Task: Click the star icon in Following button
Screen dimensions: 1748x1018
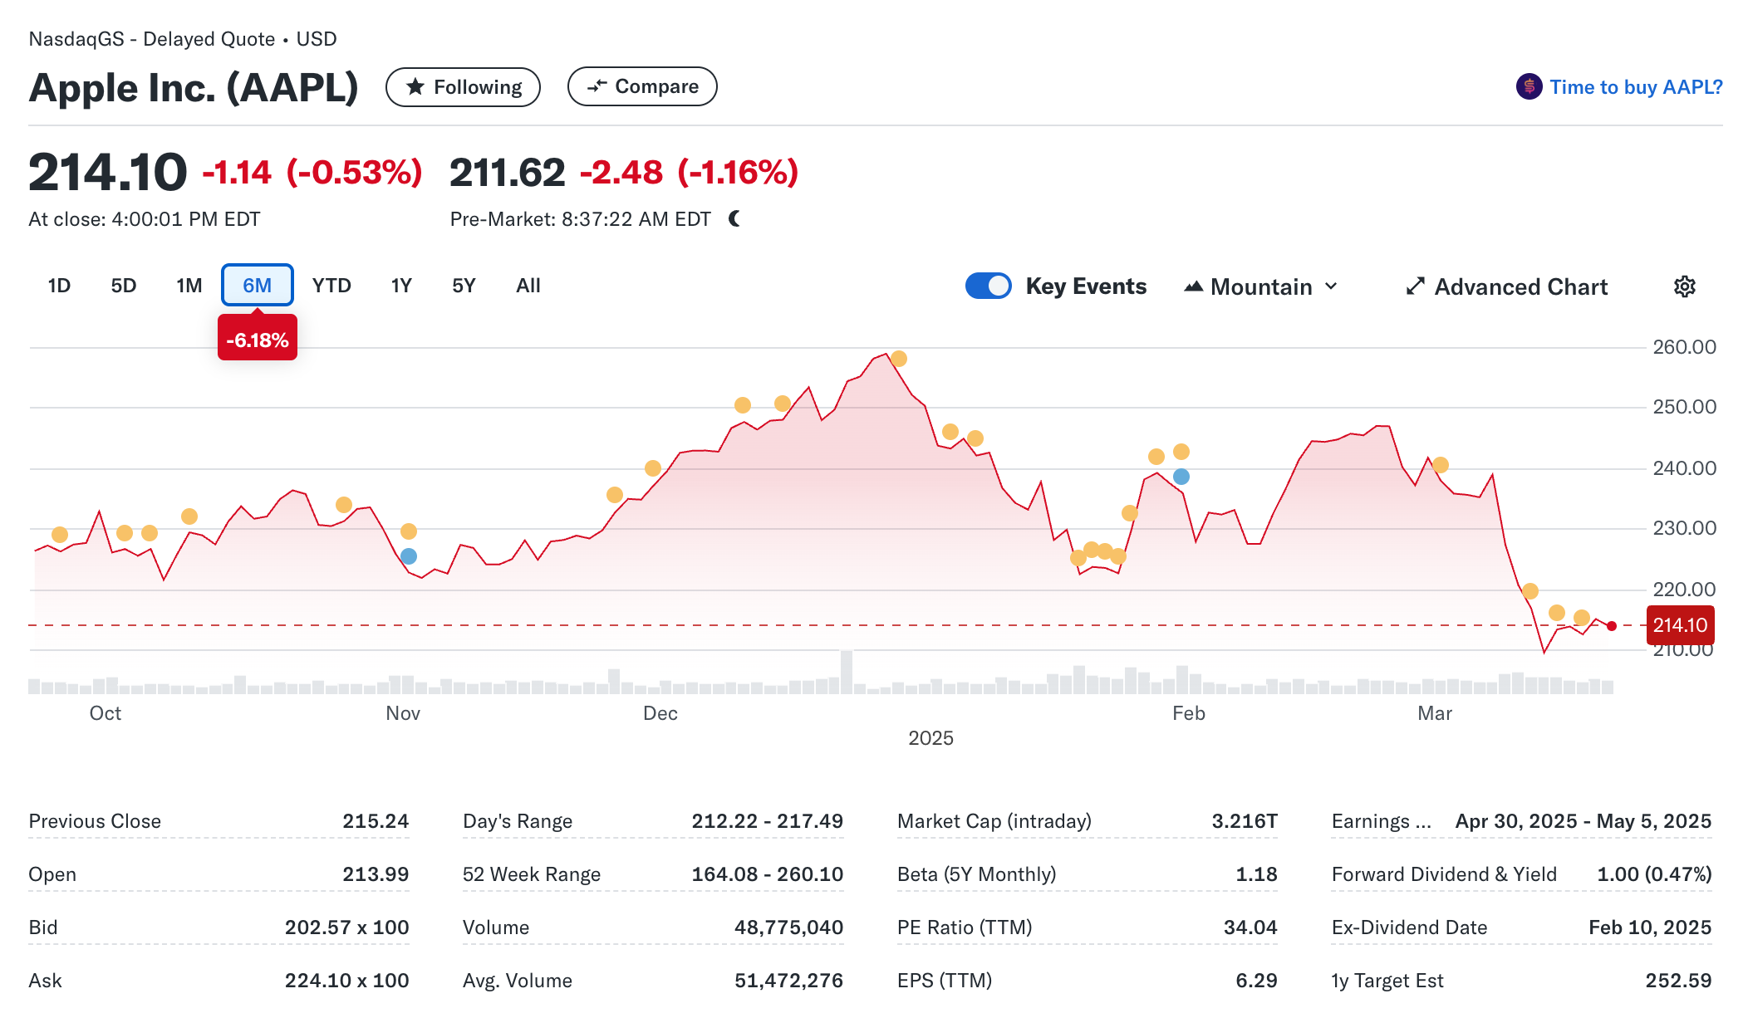Action: pyautogui.click(x=415, y=87)
